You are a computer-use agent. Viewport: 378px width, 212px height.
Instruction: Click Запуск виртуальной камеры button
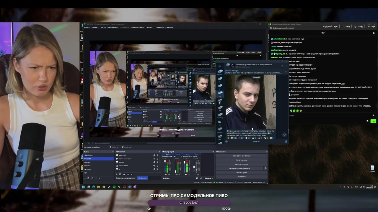coord(239,168)
